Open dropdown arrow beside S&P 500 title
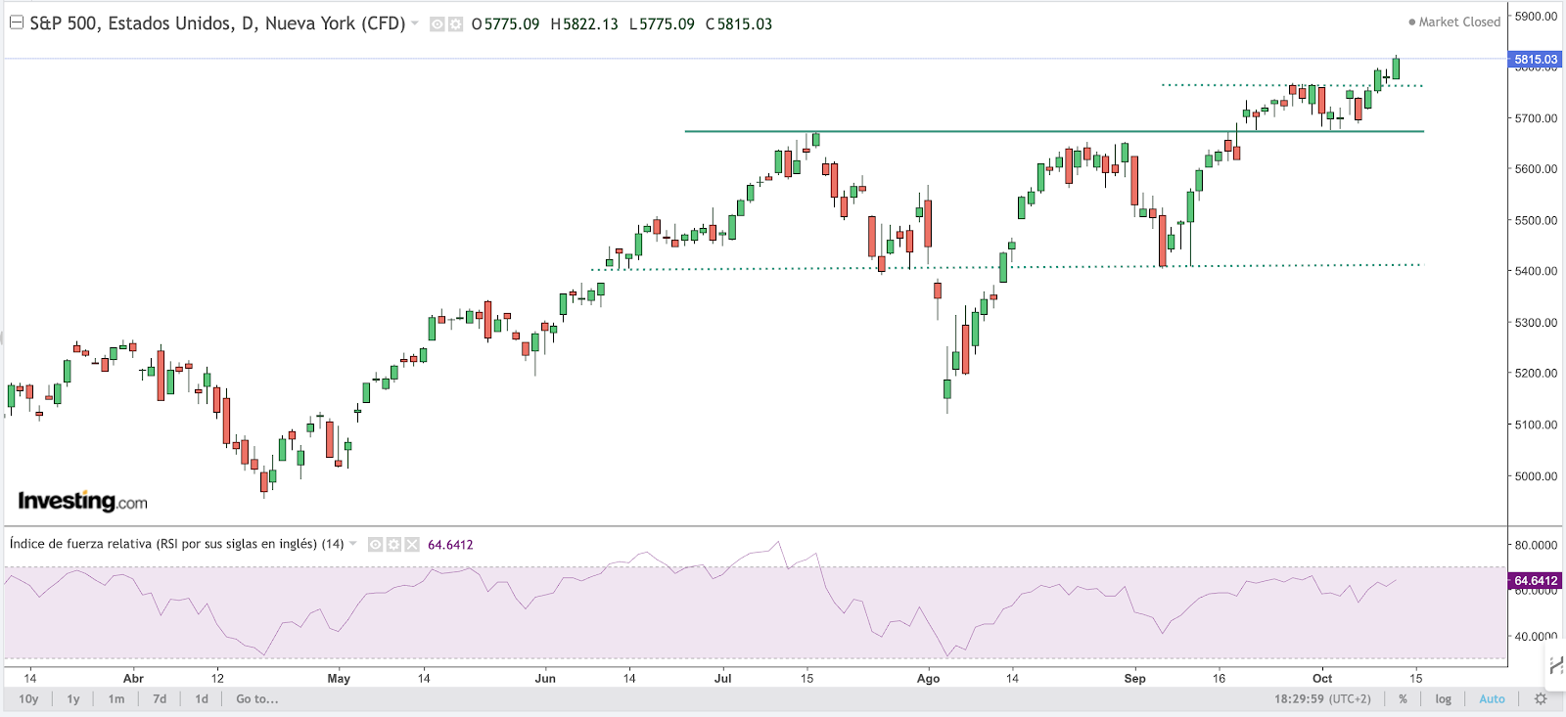This screenshot has height=717, width=1566. (415, 23)
